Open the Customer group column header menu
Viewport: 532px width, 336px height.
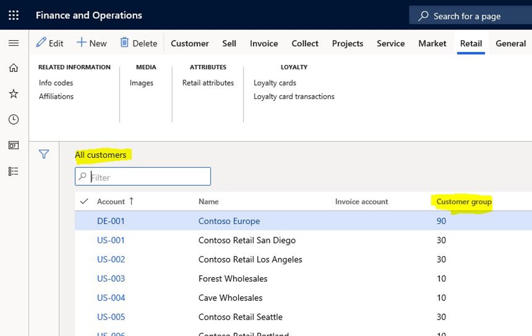464,201
